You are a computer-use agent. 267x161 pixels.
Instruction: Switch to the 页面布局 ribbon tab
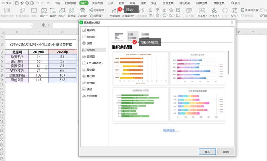(x=97, y=3)
